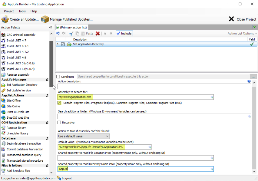The image size is (258, 181).
Task: Click the Cut scissors icon
Action: click(x=71, y=34)
